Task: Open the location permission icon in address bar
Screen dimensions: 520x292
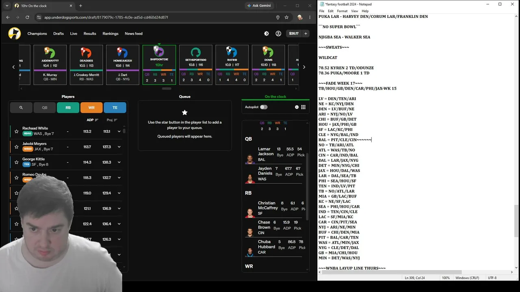Action: pyautogui.click(x=278, y=17)
